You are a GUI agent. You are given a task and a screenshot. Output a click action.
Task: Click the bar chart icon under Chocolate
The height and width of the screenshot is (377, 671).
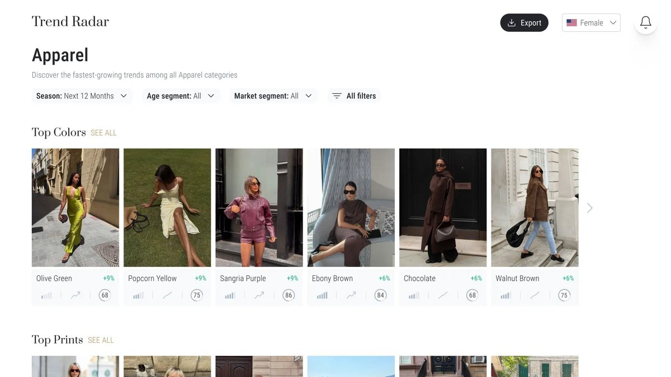[x=414, y=295]
